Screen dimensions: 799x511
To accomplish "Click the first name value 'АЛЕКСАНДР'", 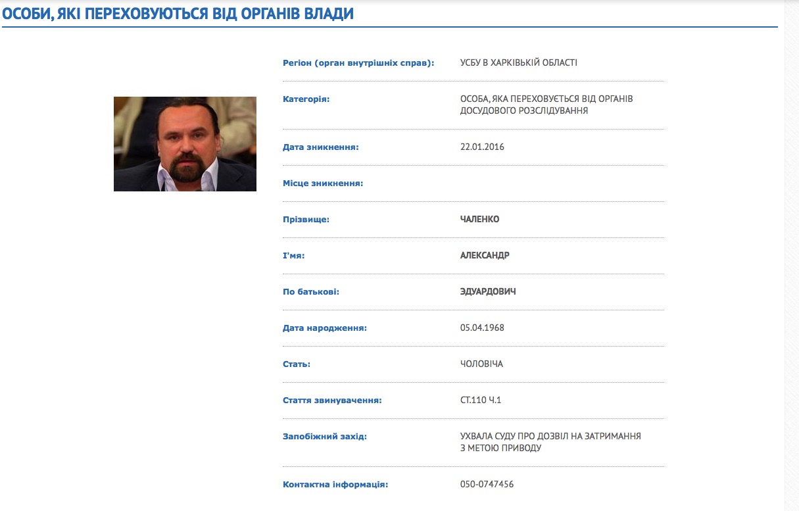I will click(x=485, y=256).
